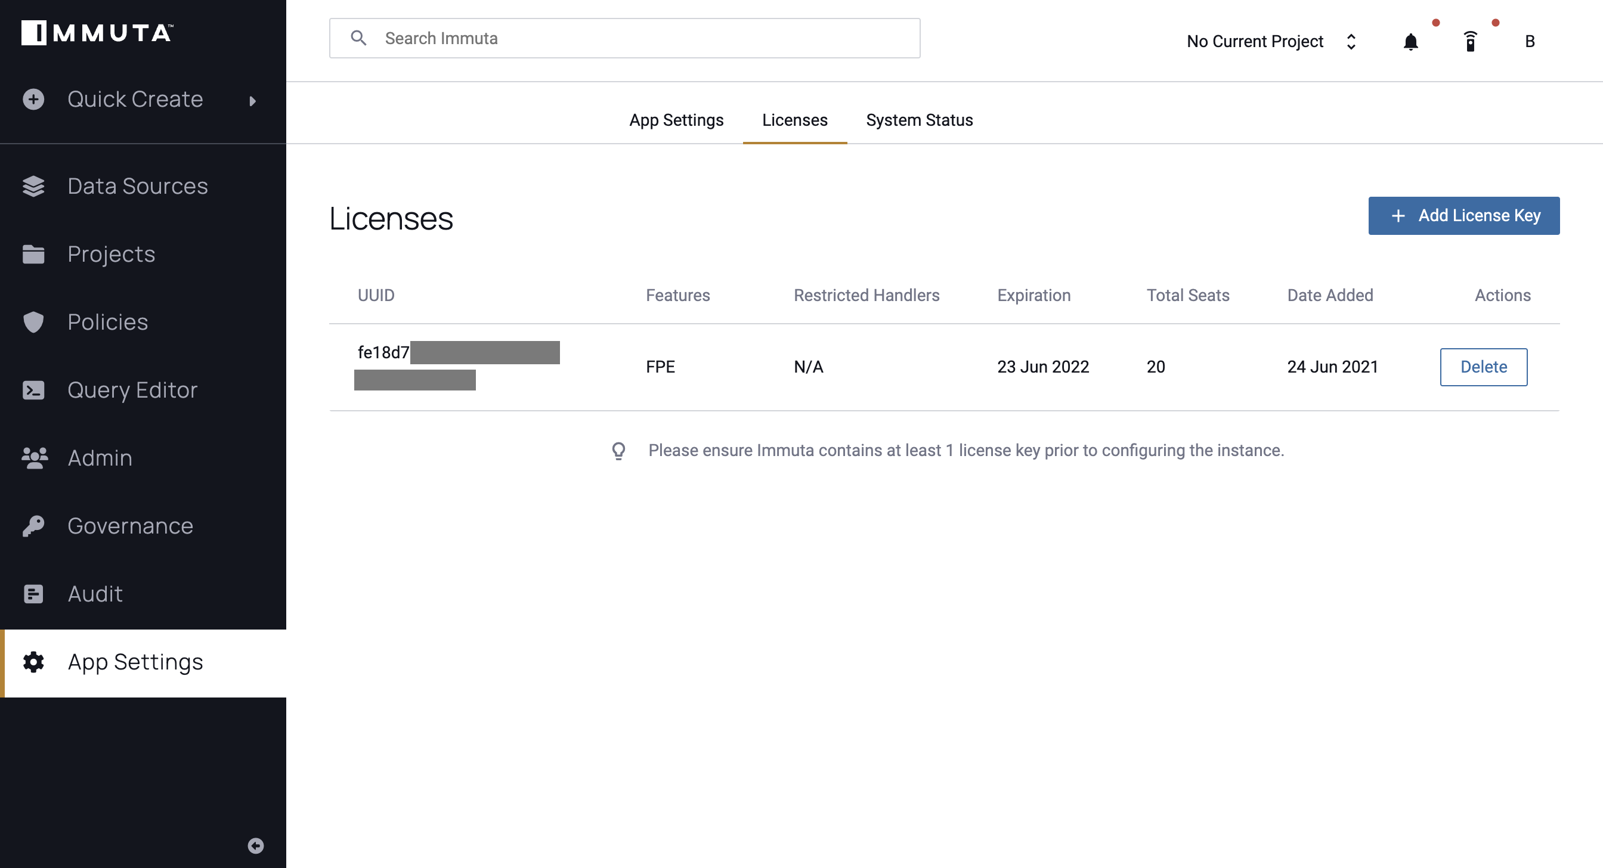
Task: Click the Add License Key button
Action: tap(1464, 216)
